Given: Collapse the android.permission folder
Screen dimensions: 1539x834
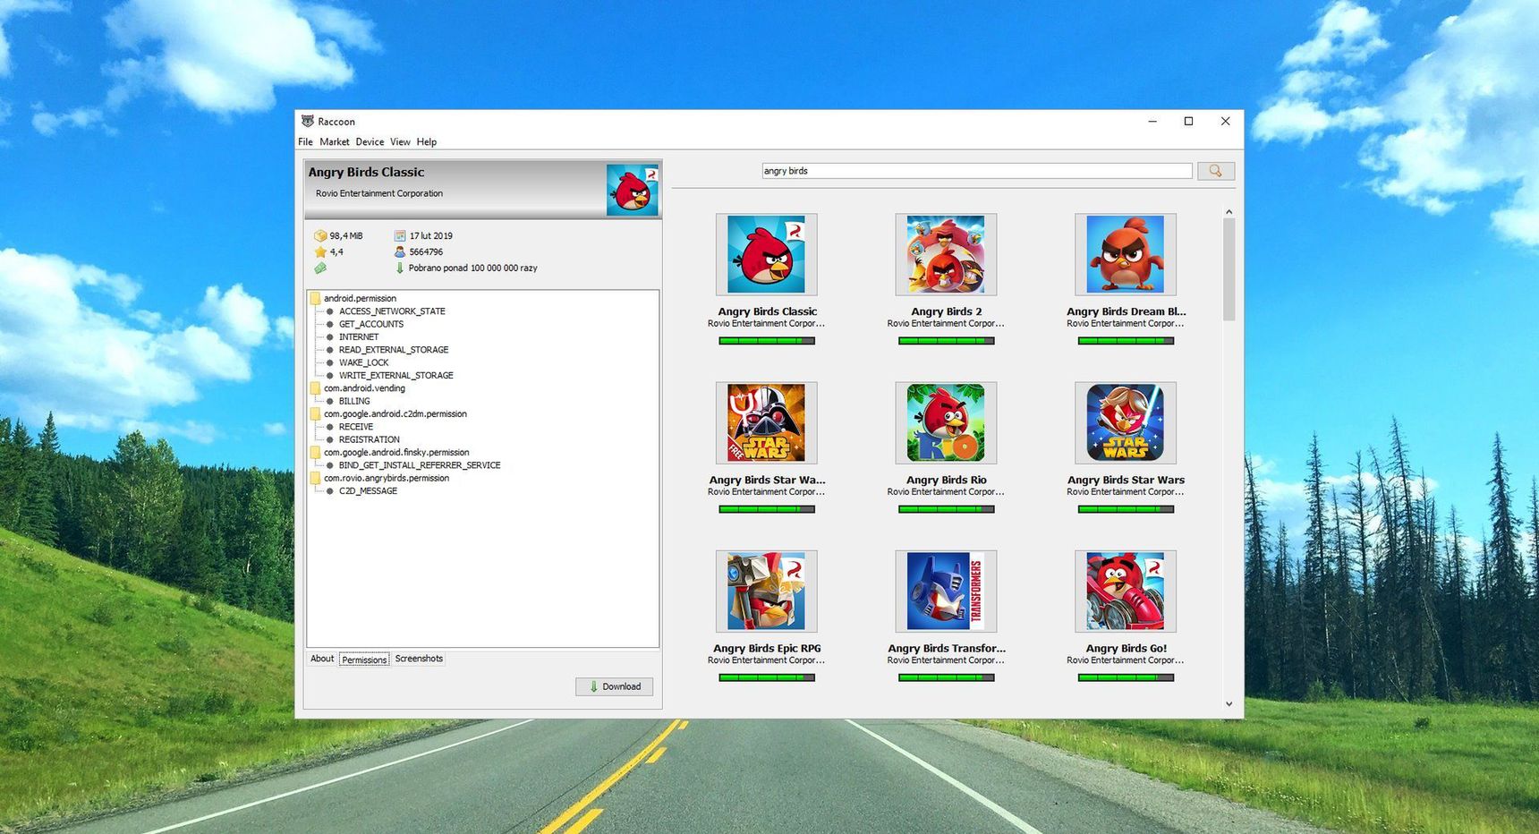Looking at the screenshot, I should click(x=315, y=298).
